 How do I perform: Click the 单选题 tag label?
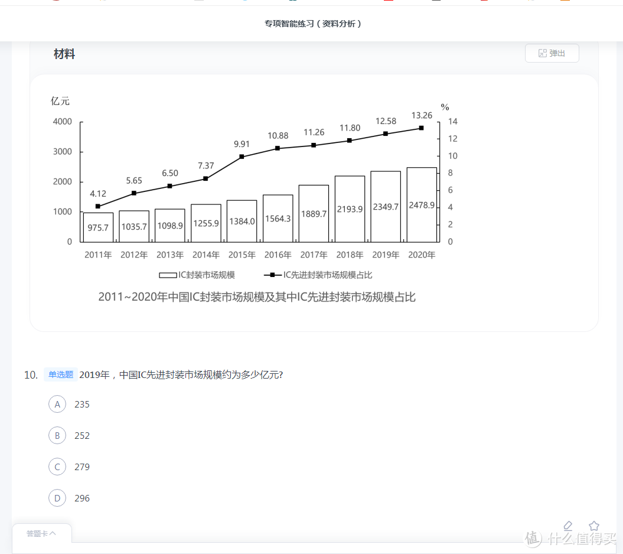pyautogui.click(x=60, y=374)
